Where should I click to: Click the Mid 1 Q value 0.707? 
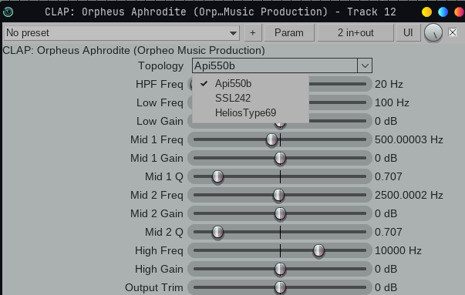[x=388, y=176]
